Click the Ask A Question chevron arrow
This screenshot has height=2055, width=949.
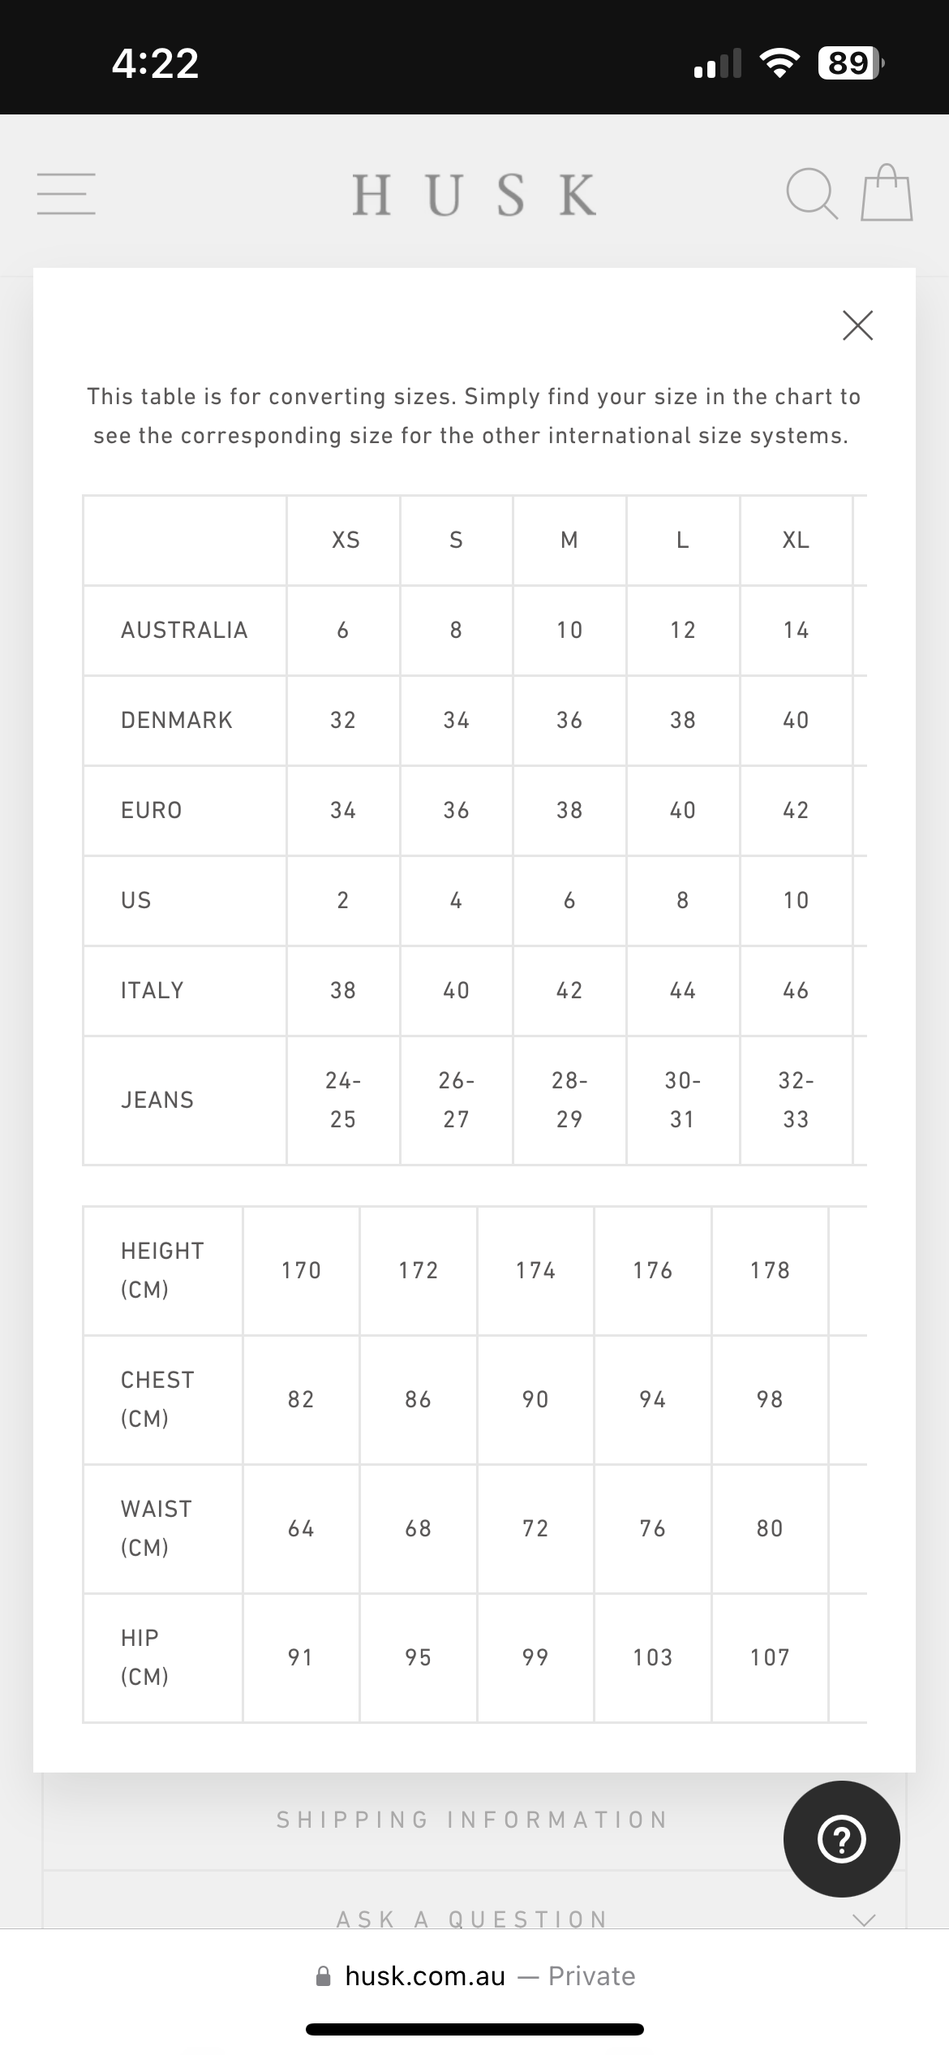coord(865,1919)
